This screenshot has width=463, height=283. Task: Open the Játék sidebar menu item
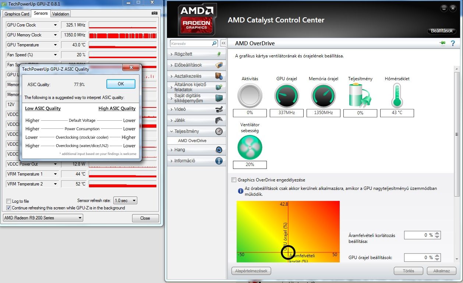coord(197,120)
